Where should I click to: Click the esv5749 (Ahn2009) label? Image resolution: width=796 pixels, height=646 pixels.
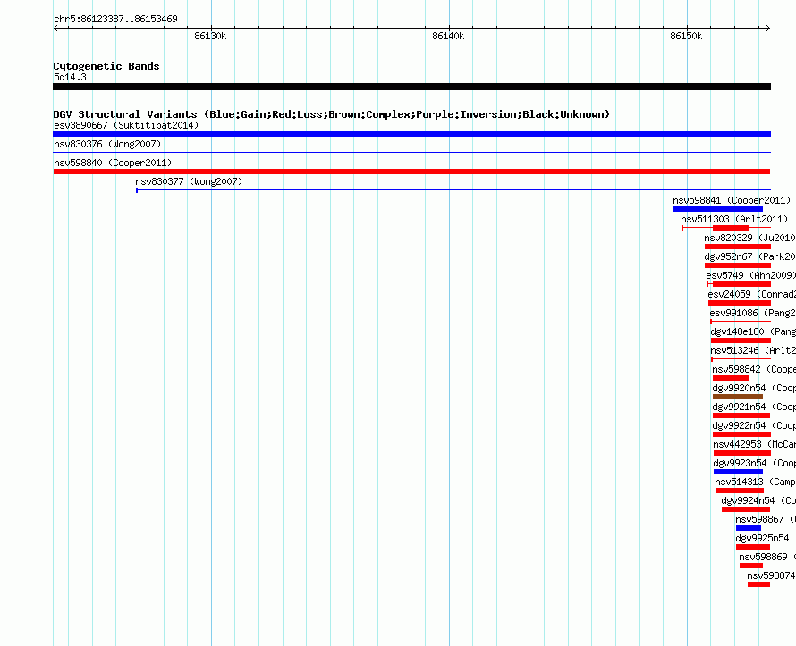click(x=750, y=275)
